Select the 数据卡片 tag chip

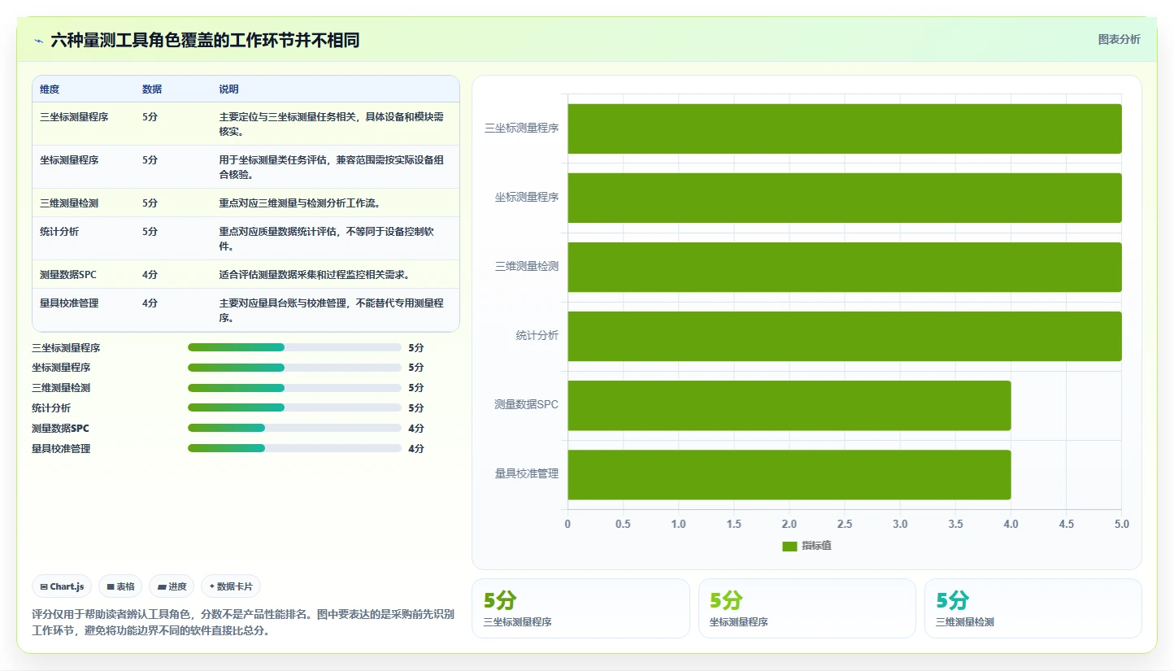231,586
